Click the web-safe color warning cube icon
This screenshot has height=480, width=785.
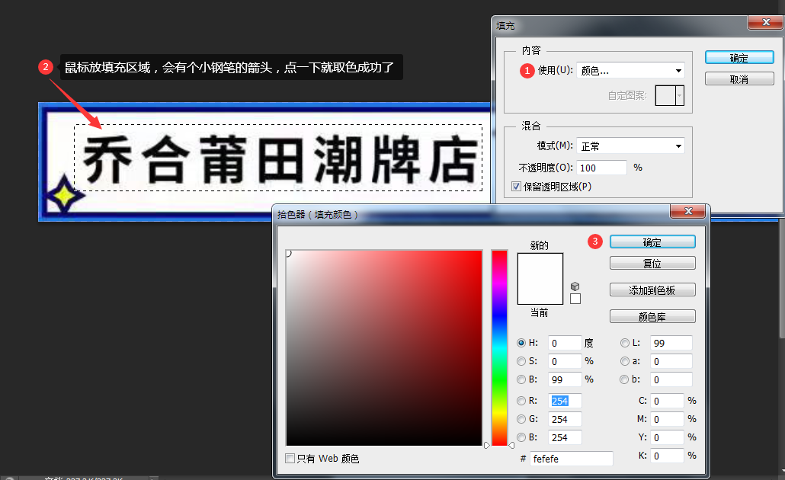coord(575,286)
